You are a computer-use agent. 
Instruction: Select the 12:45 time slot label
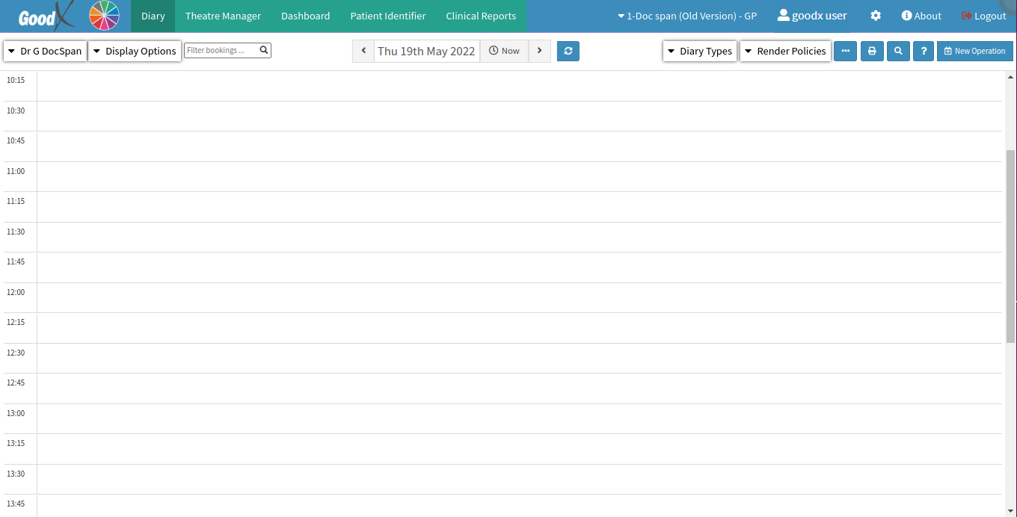click(16, 383)
